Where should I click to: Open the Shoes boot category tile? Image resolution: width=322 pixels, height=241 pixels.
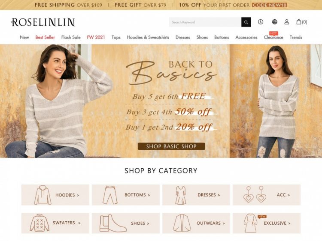coord(126,223)
